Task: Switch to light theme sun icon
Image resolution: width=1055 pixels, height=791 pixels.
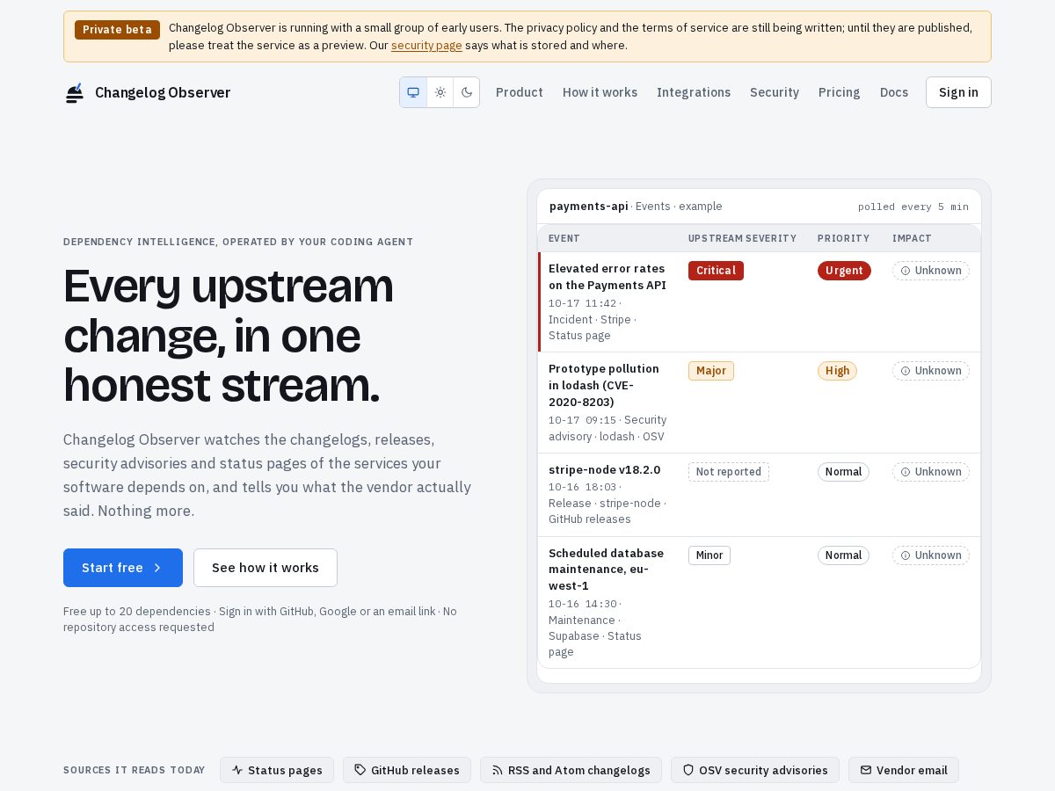Action: [440, 92]
